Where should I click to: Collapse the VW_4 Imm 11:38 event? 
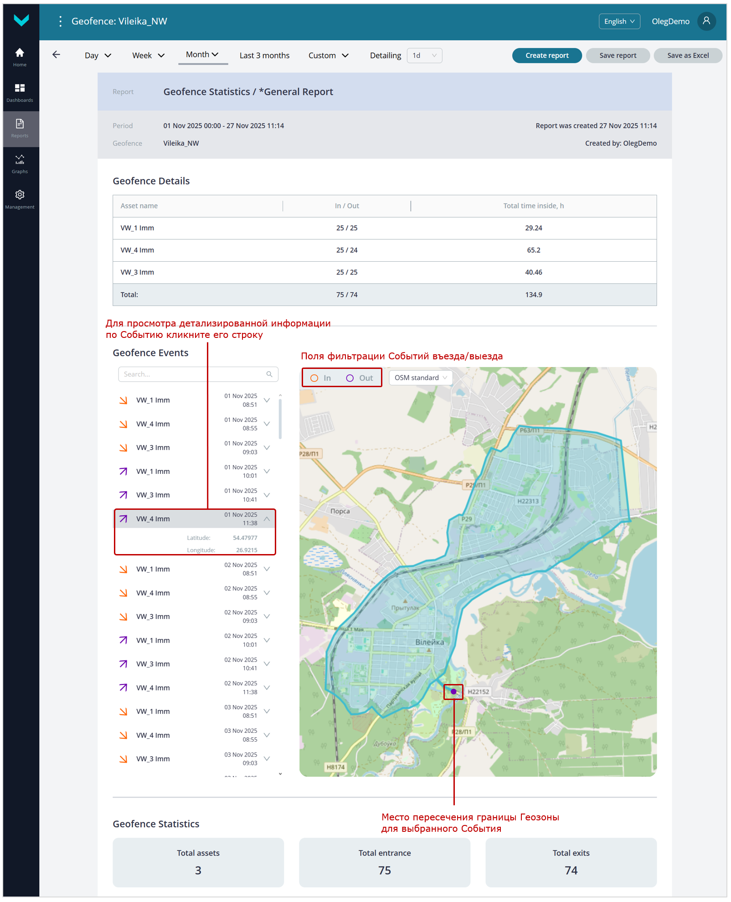pyautogui.click(x=267, y=519)
